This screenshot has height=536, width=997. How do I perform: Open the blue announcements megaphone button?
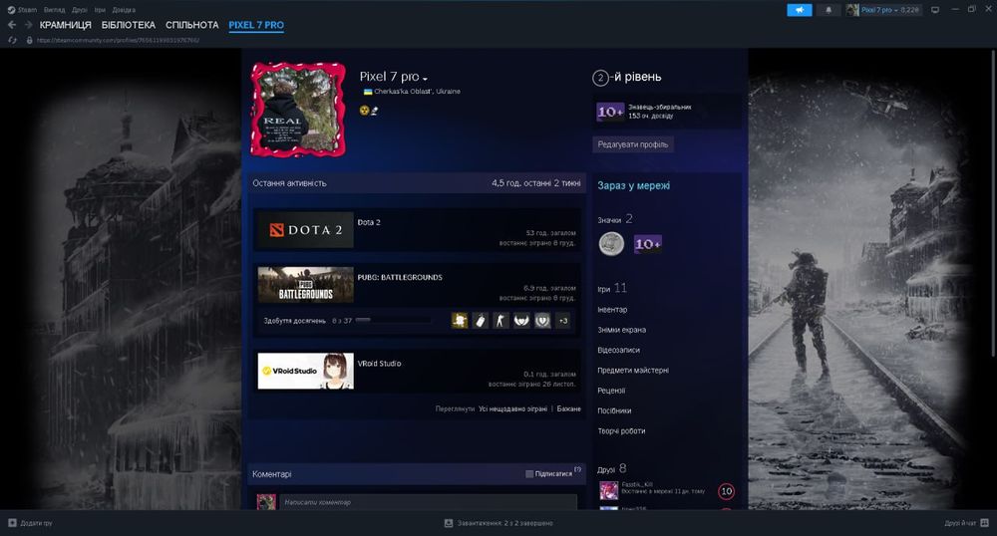pos(800,10)
